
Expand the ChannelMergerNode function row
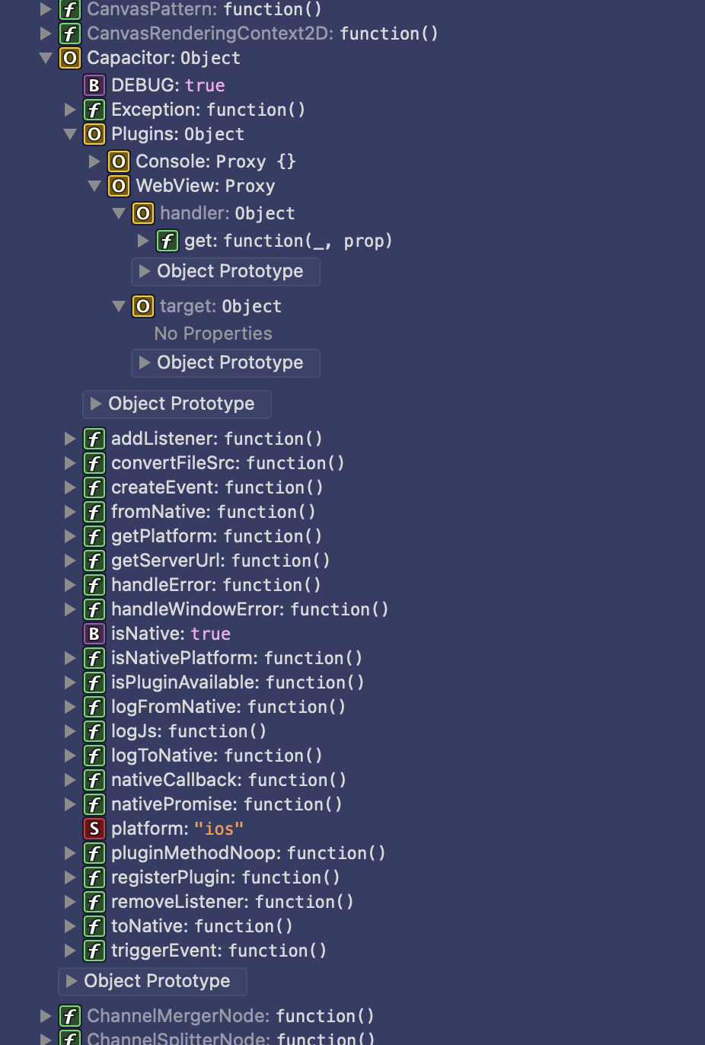46,1016
